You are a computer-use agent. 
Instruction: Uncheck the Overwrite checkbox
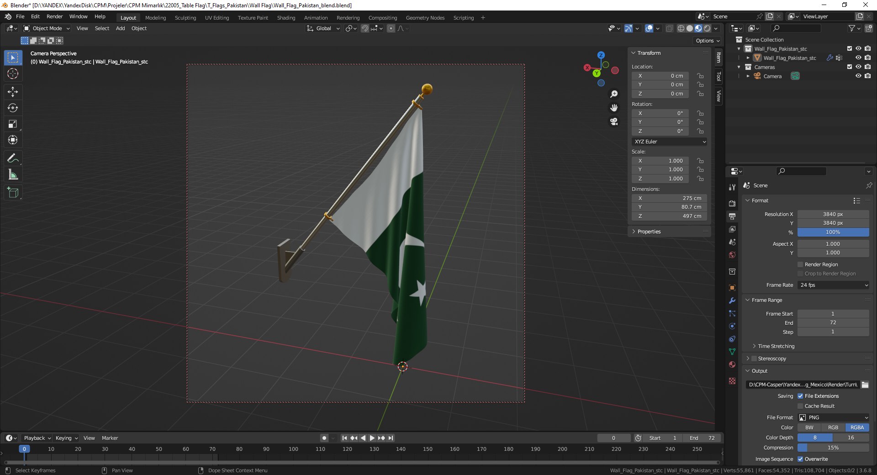point(800,459)
